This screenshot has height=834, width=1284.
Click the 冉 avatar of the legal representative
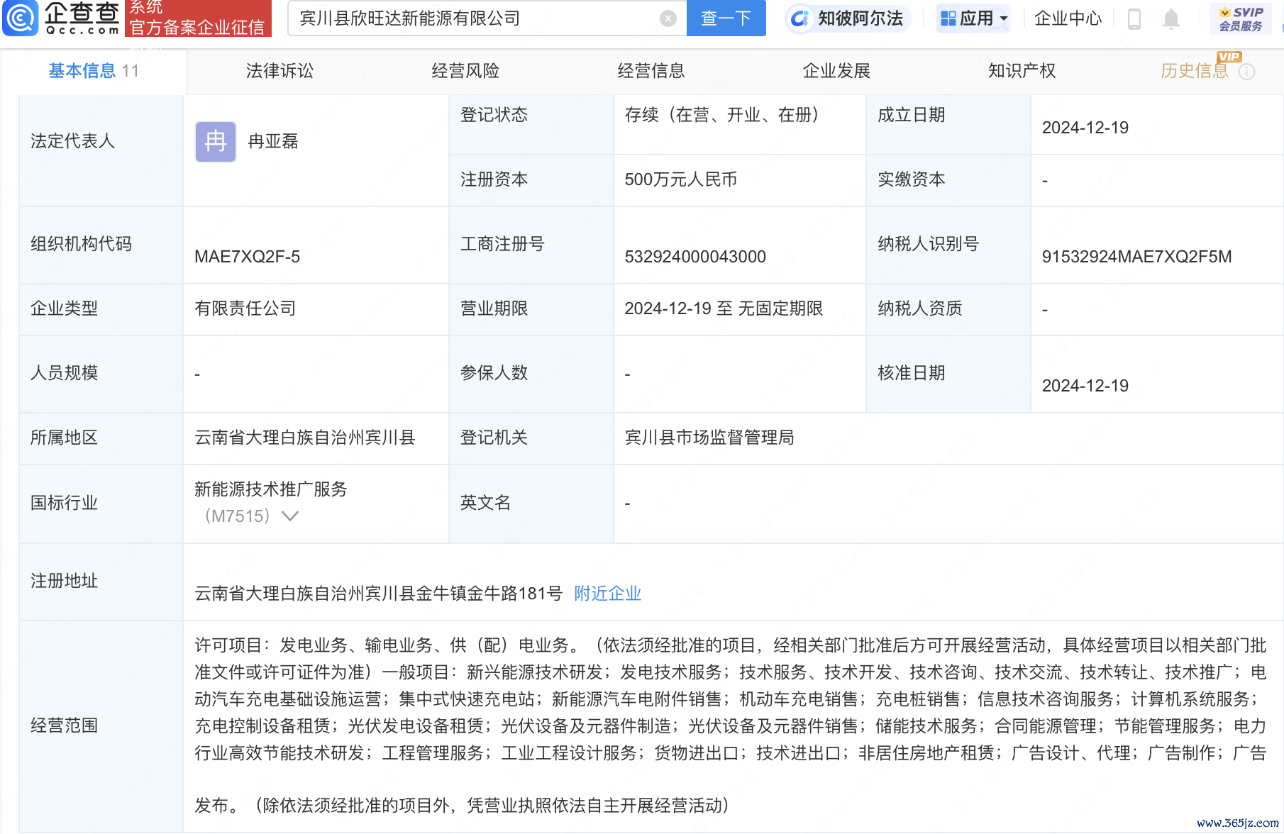coord(216,142)
